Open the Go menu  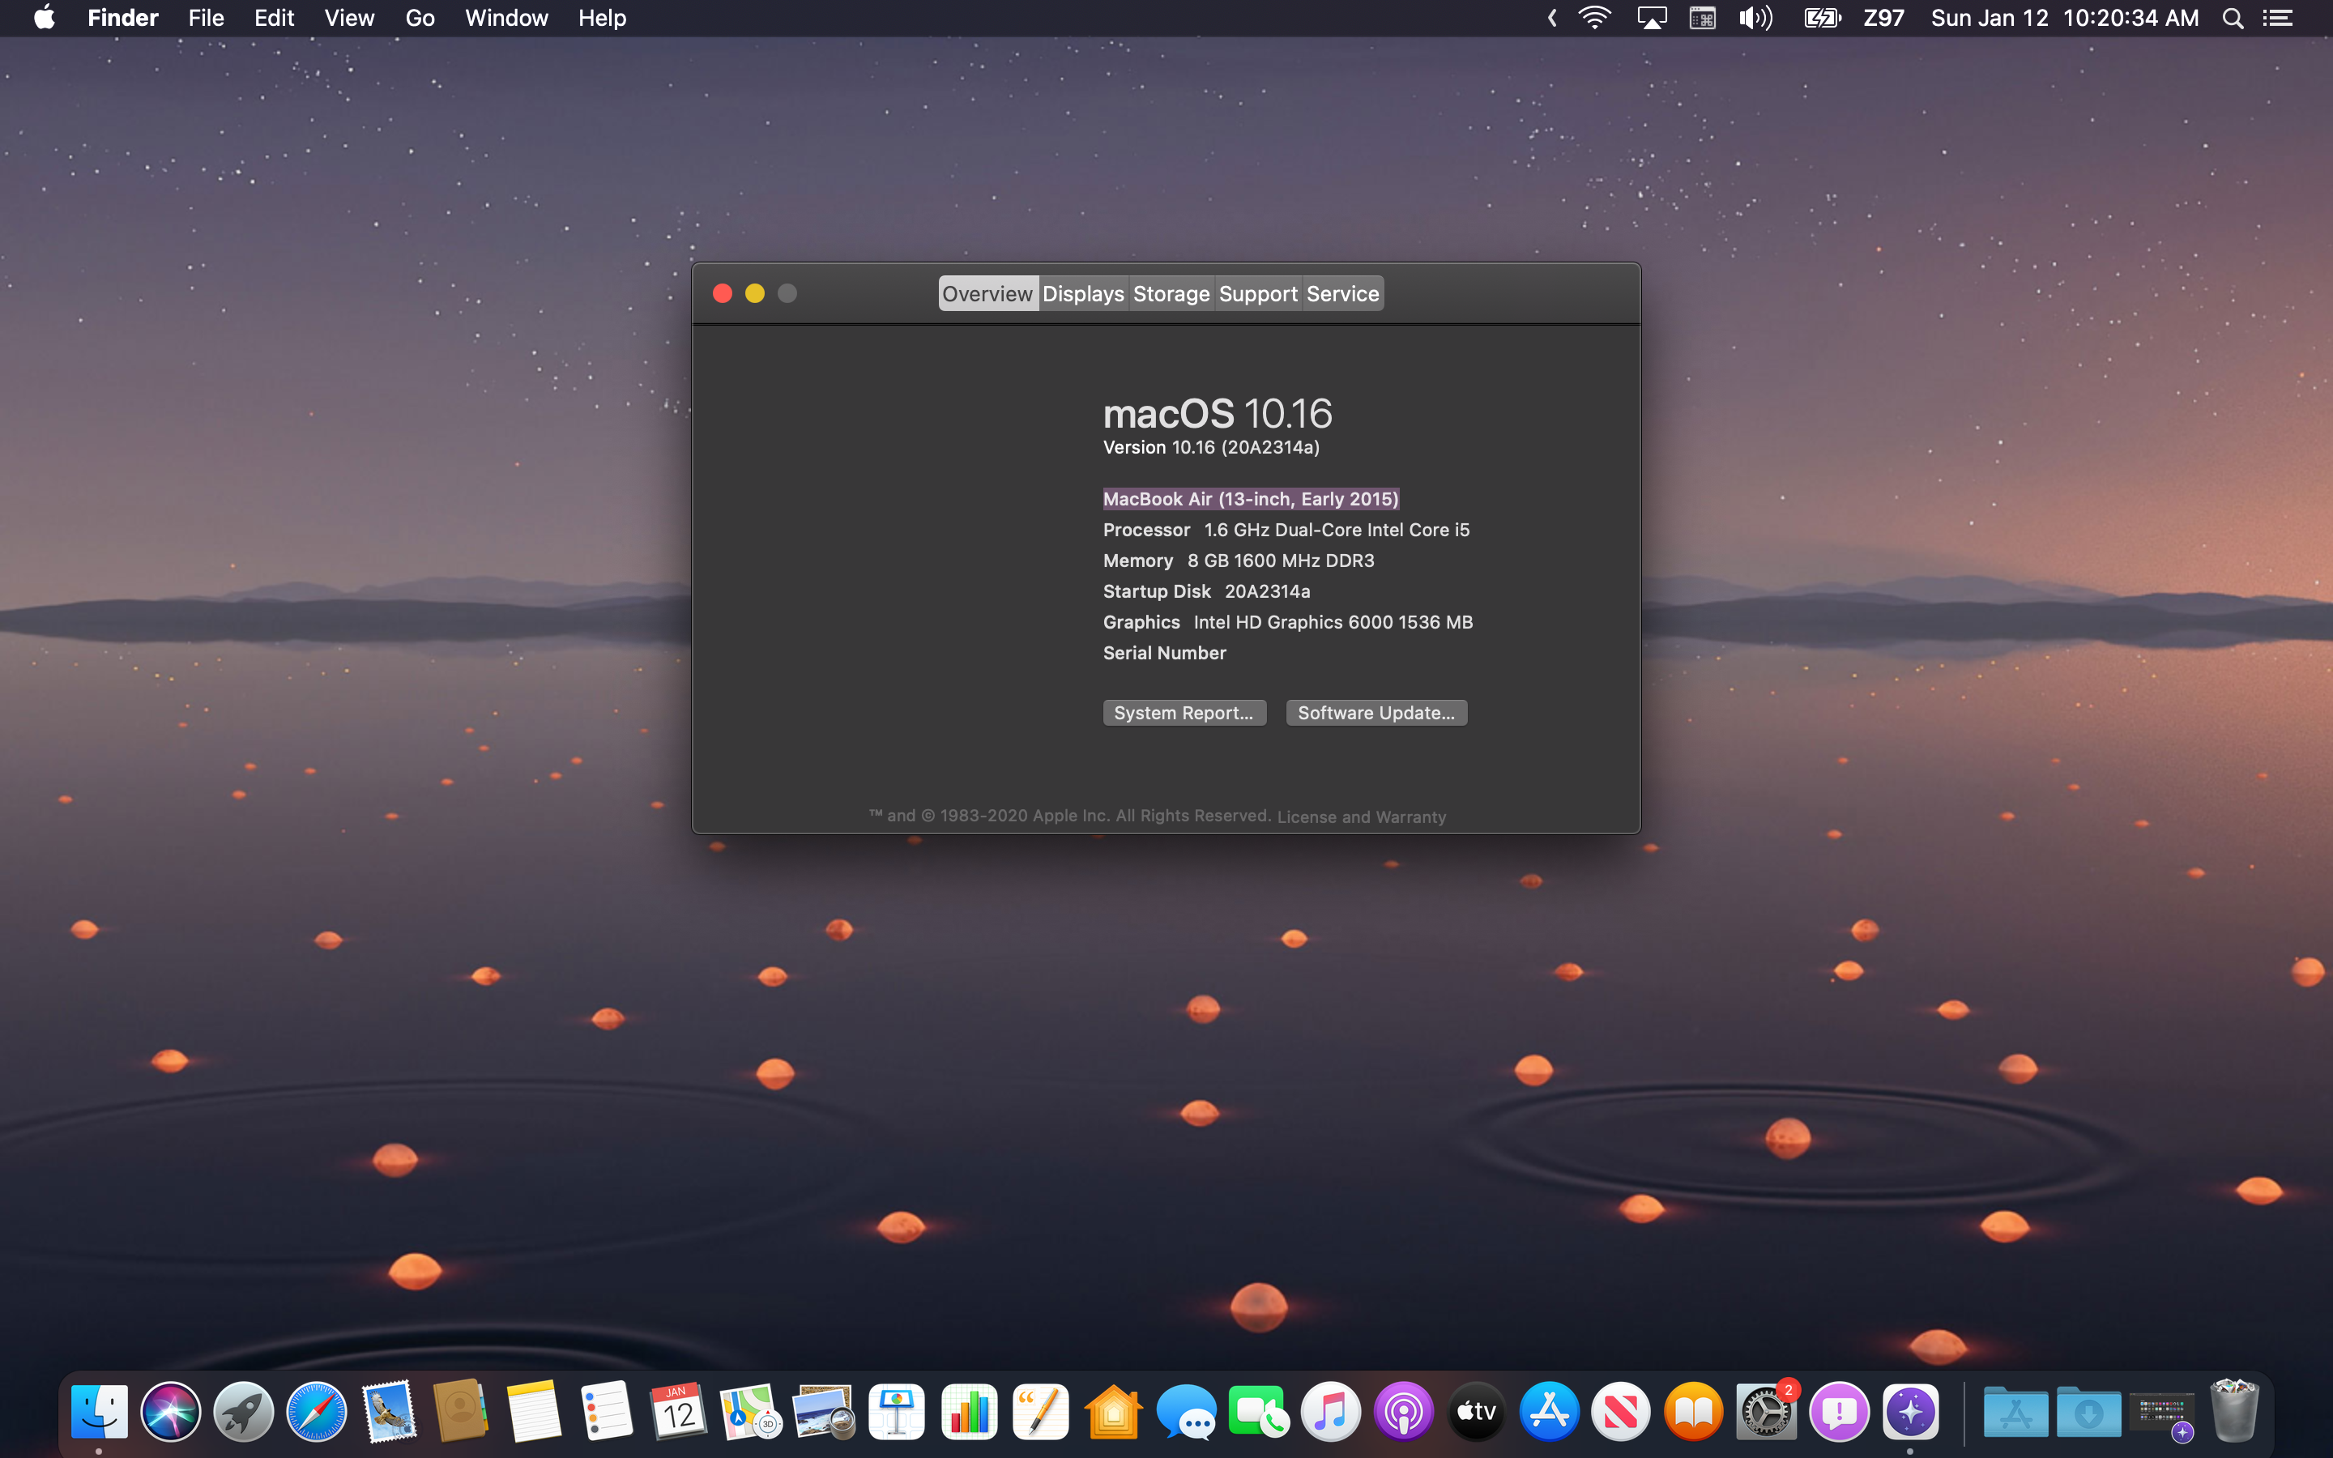tap(420, 19)
